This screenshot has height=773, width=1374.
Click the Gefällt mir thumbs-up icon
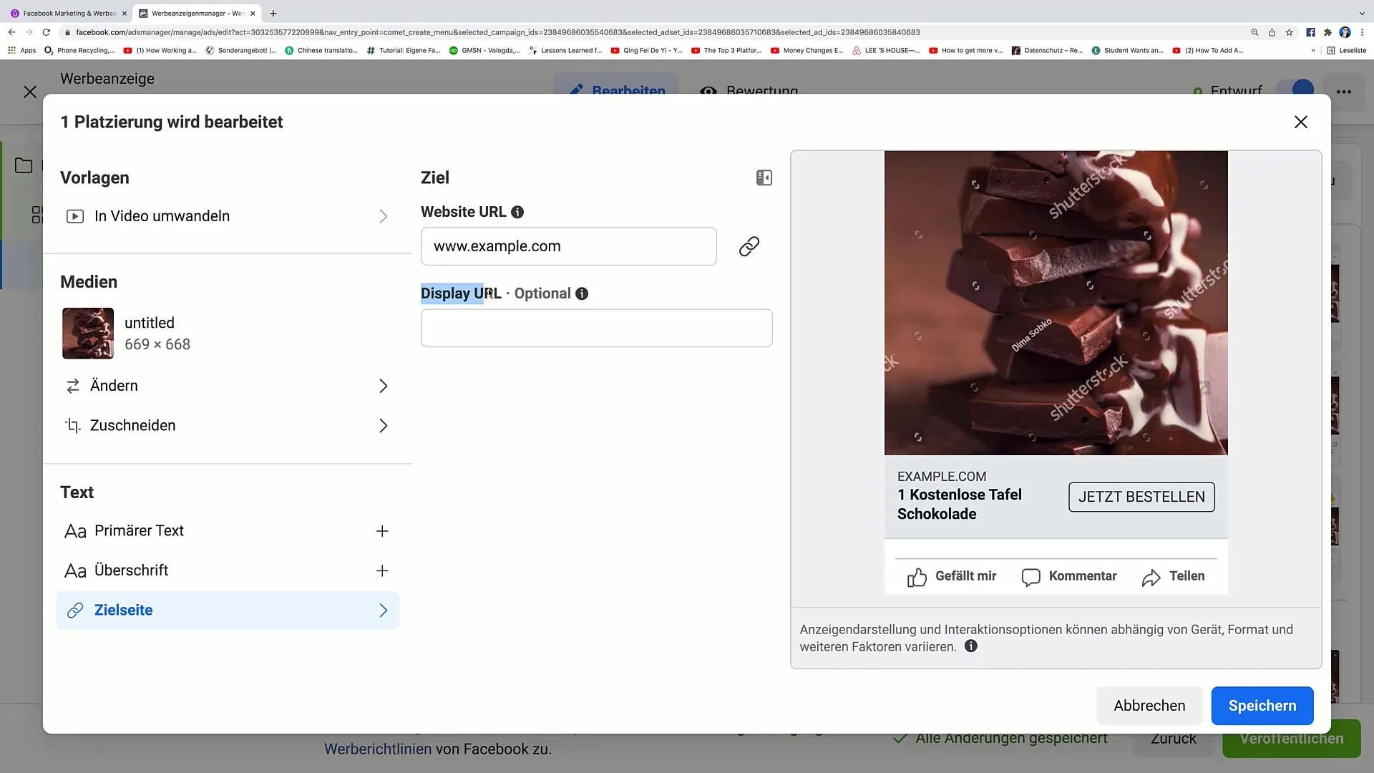tap(917, 577)
